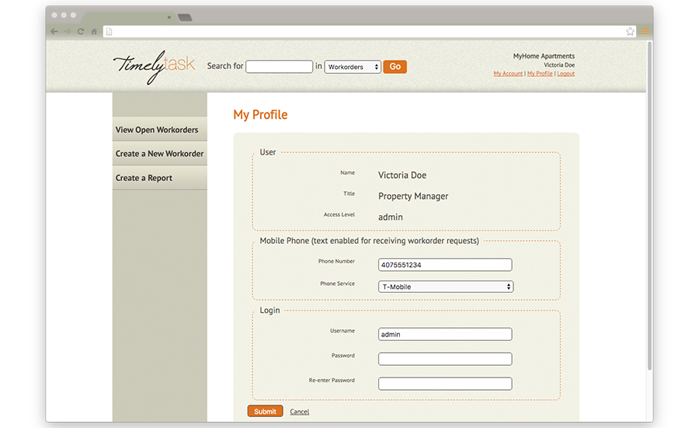The height and width of the screenshot is (428, 699).
Task: Open View Open Workorders in sidebar
Action: pos(158,130)
